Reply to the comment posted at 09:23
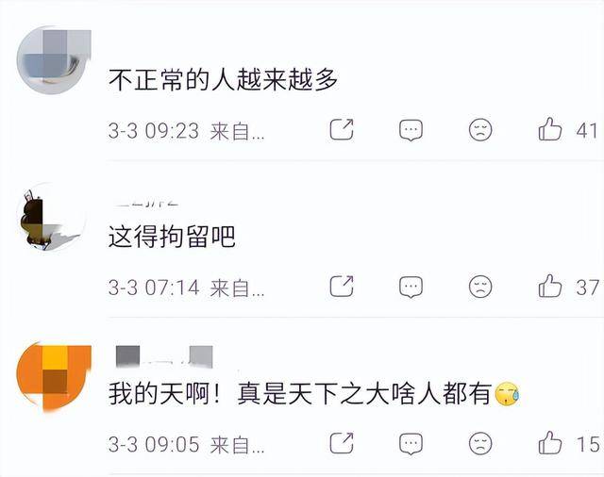This screenshot has width=604, height=477. pyautogui.click(x=411, y=130)
